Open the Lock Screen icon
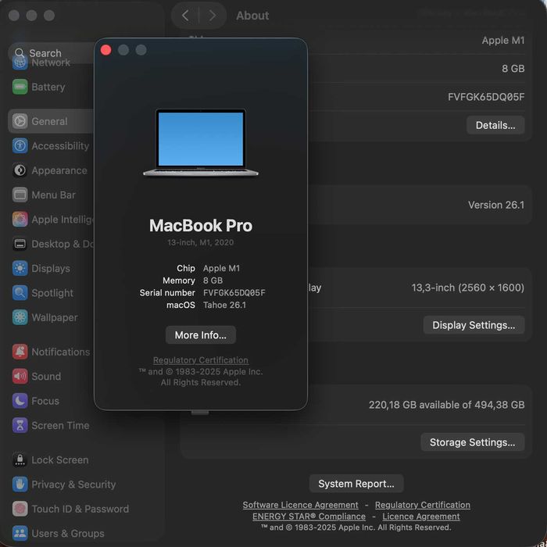547x547 pixels. (x=20, y=459)
